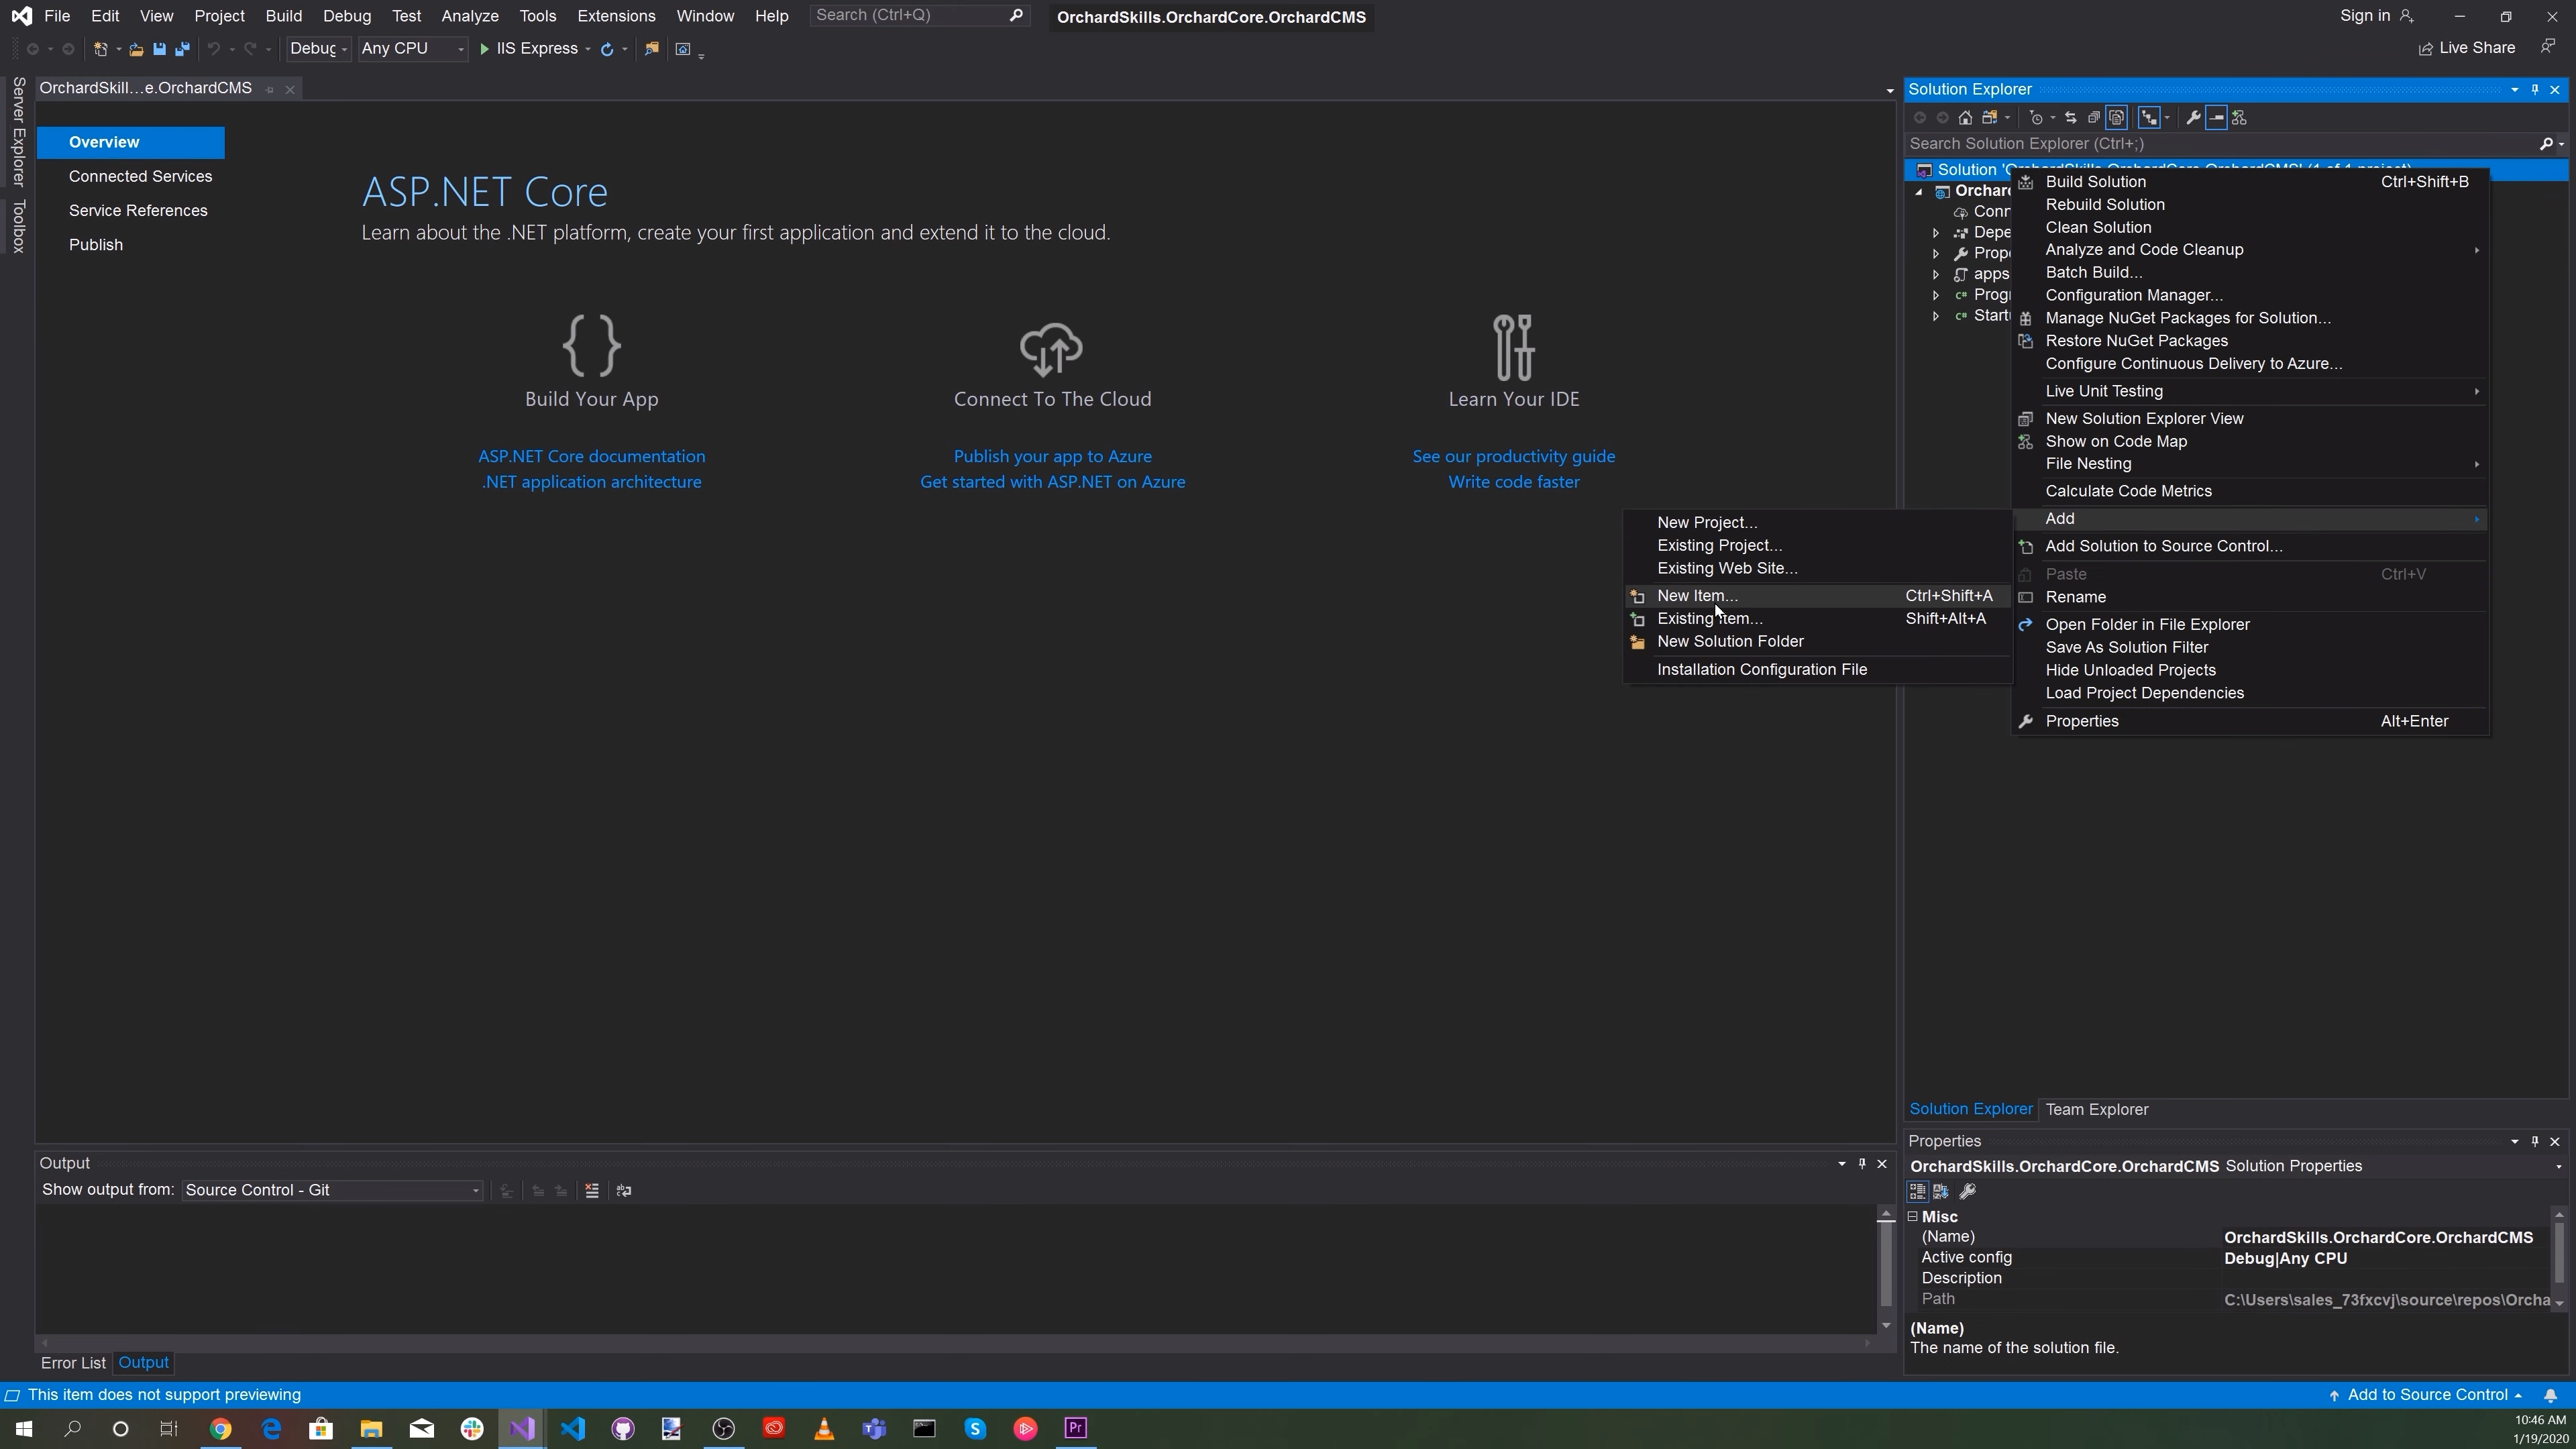This screenshot has height=1449, width=2576.
Task: Select Connected Services in overview sidebar
Action: pyautogui.click(x=140, y=177)
